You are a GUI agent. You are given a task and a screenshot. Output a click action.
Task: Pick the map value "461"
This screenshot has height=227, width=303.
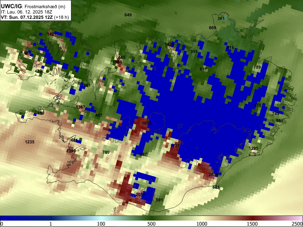pyautogui.click(x=87, y=85)
